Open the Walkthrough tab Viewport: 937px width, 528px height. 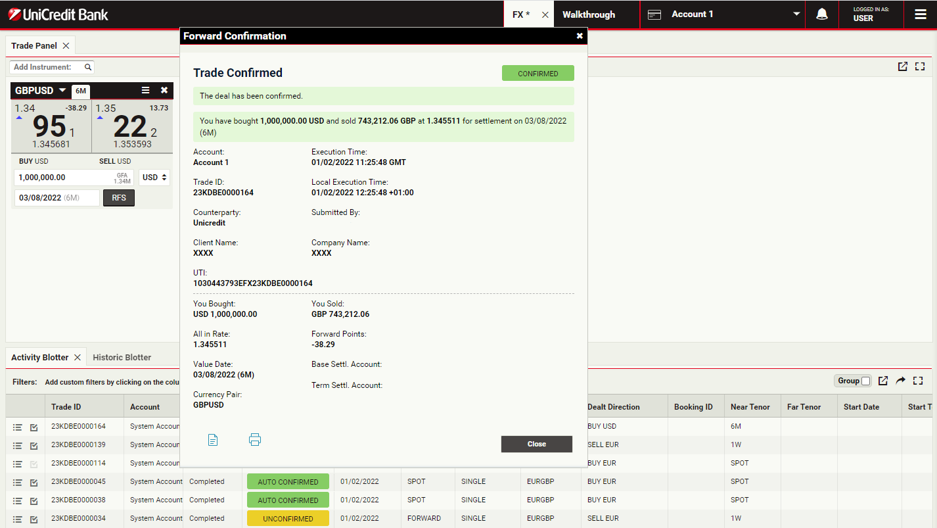[x=589, y=14]
